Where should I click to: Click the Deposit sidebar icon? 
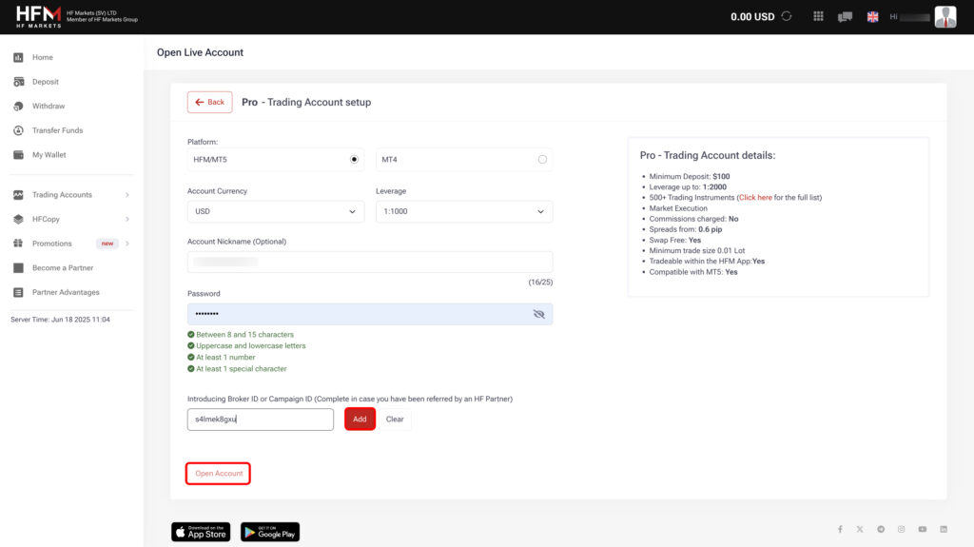pyautogui.click(x=19, y=82)
